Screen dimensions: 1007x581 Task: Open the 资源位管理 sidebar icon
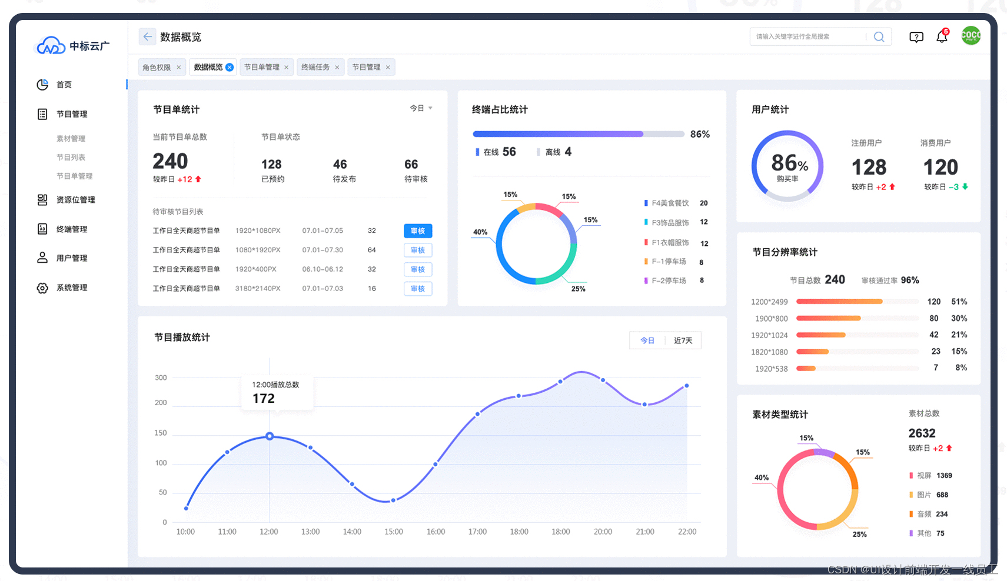click(x=42, y=200)
